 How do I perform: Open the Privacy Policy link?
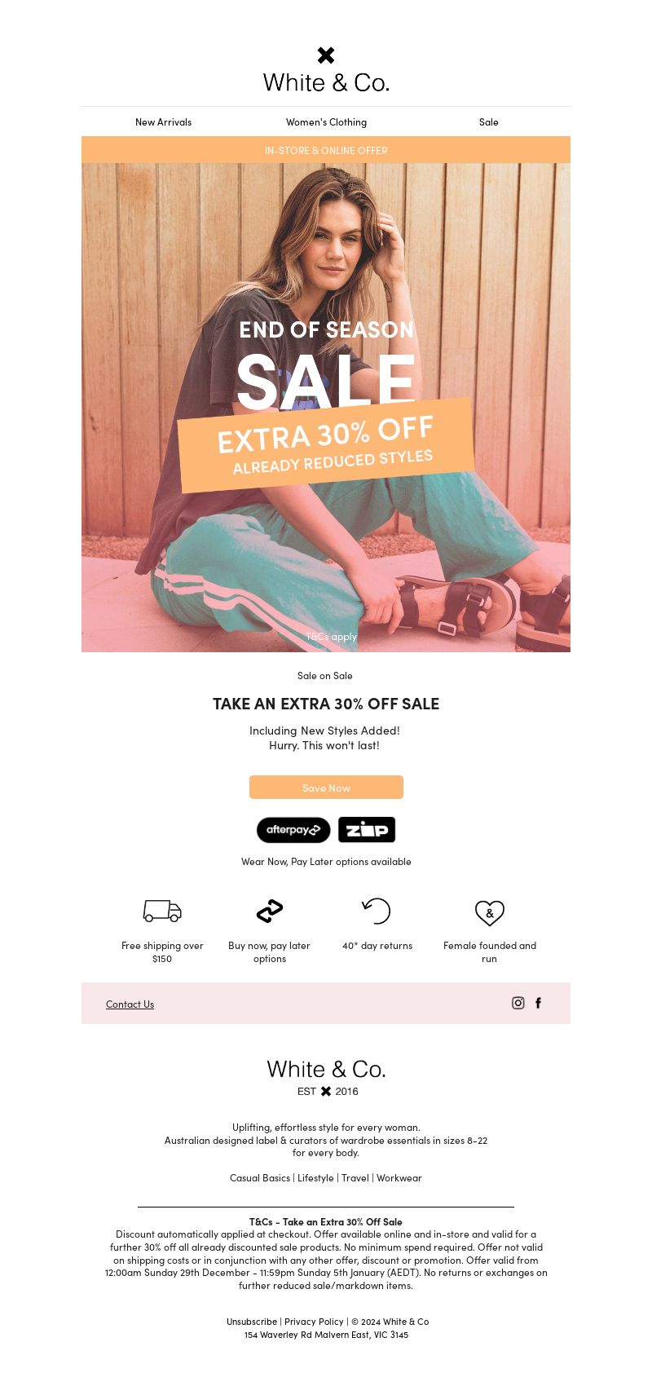coord(314,1322)
